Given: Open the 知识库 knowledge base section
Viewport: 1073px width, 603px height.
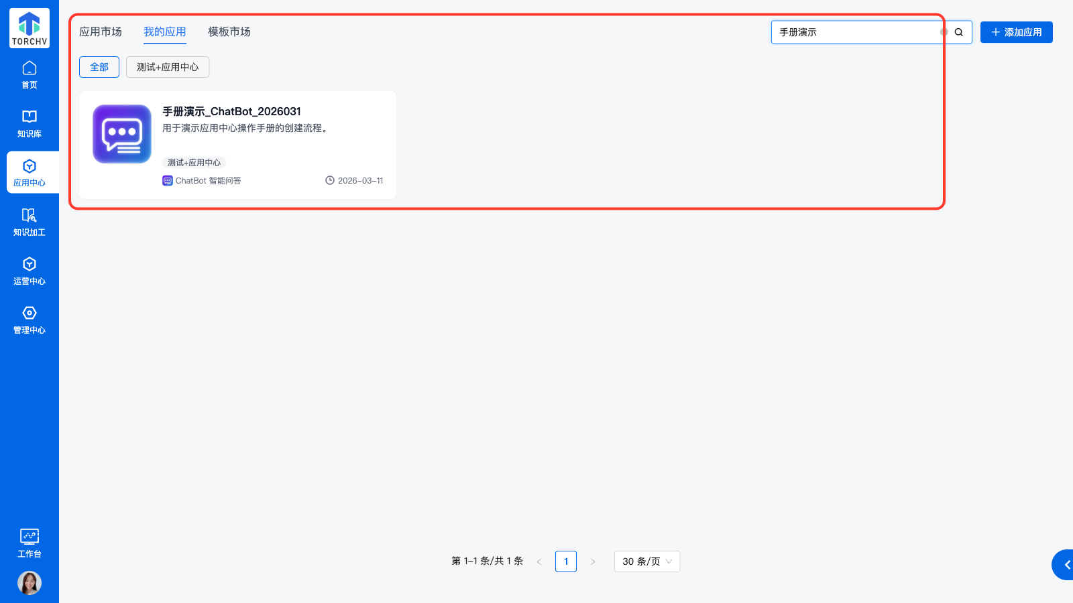Looking at the screenshot, I should 30,124.
